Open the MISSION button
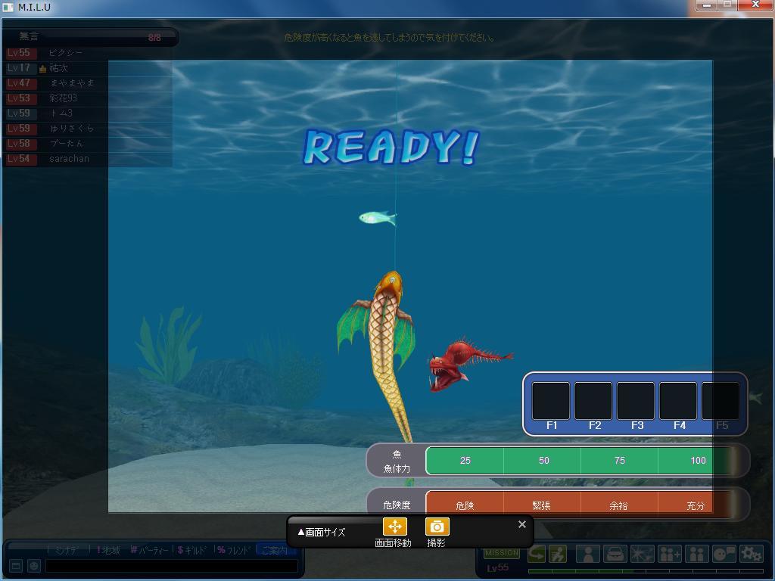The height and width of the screenshot is (581, 775). click(x=502, y=553)
